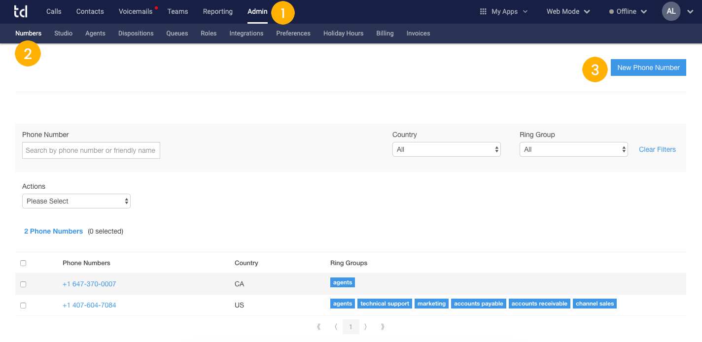Expand the user account chevron
702x342 pixels.
click(689, 12)
